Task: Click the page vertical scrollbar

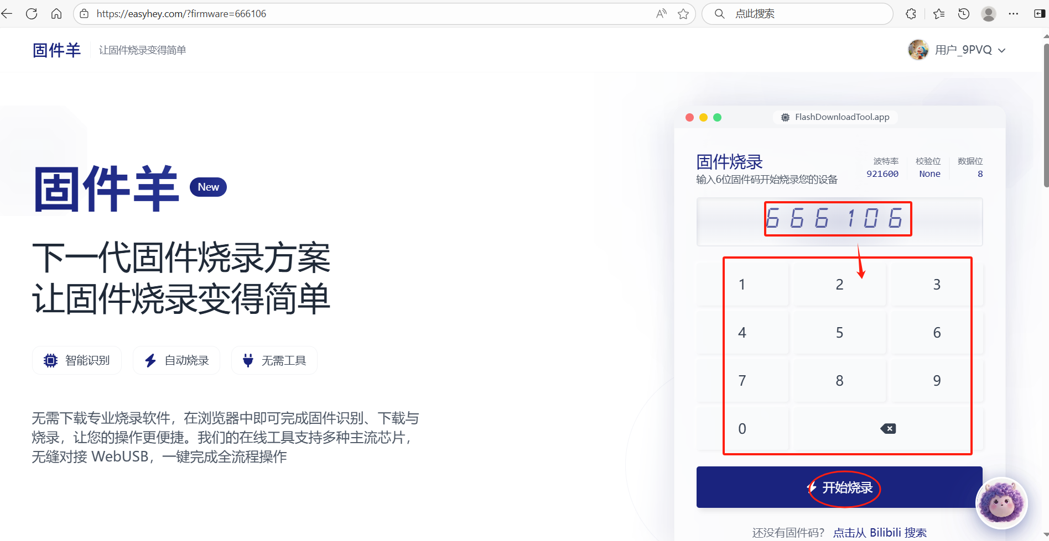Action: click(1046, 116)
